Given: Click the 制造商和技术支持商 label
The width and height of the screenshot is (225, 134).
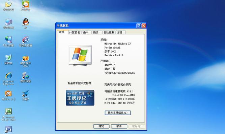Looking at the screenshot, I should [x=80, y=83].
